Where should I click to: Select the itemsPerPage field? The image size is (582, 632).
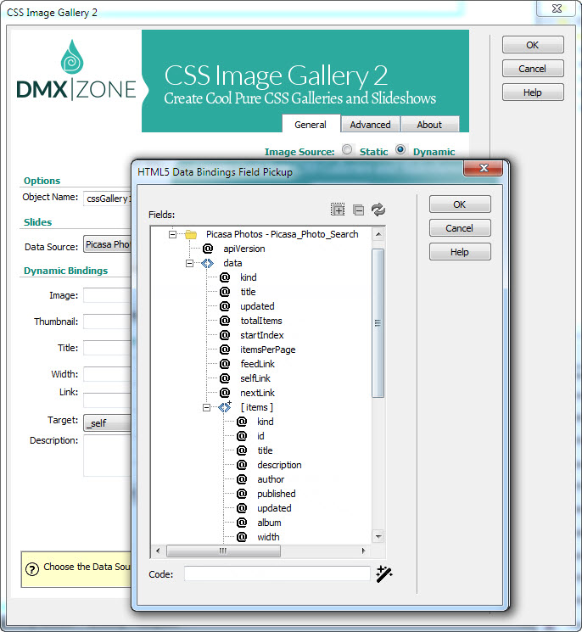pos(268,350)
